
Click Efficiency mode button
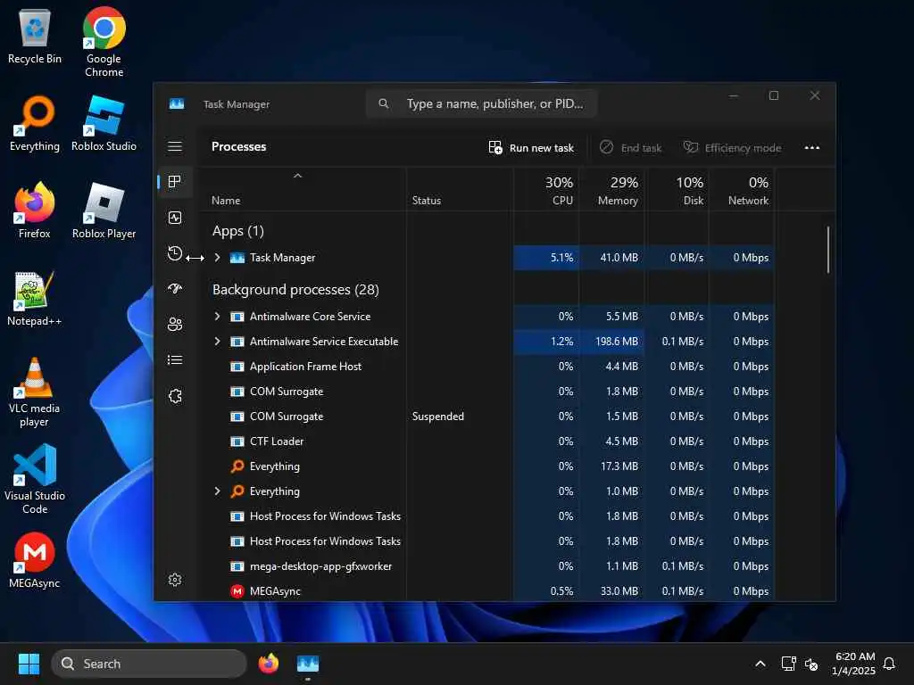pos(732,148)
